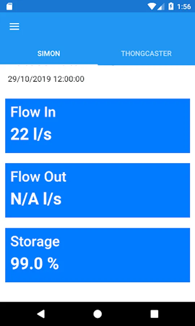The image size is (195, 326).
Task: Tap the Android back button
Action: tap(41, 314)
